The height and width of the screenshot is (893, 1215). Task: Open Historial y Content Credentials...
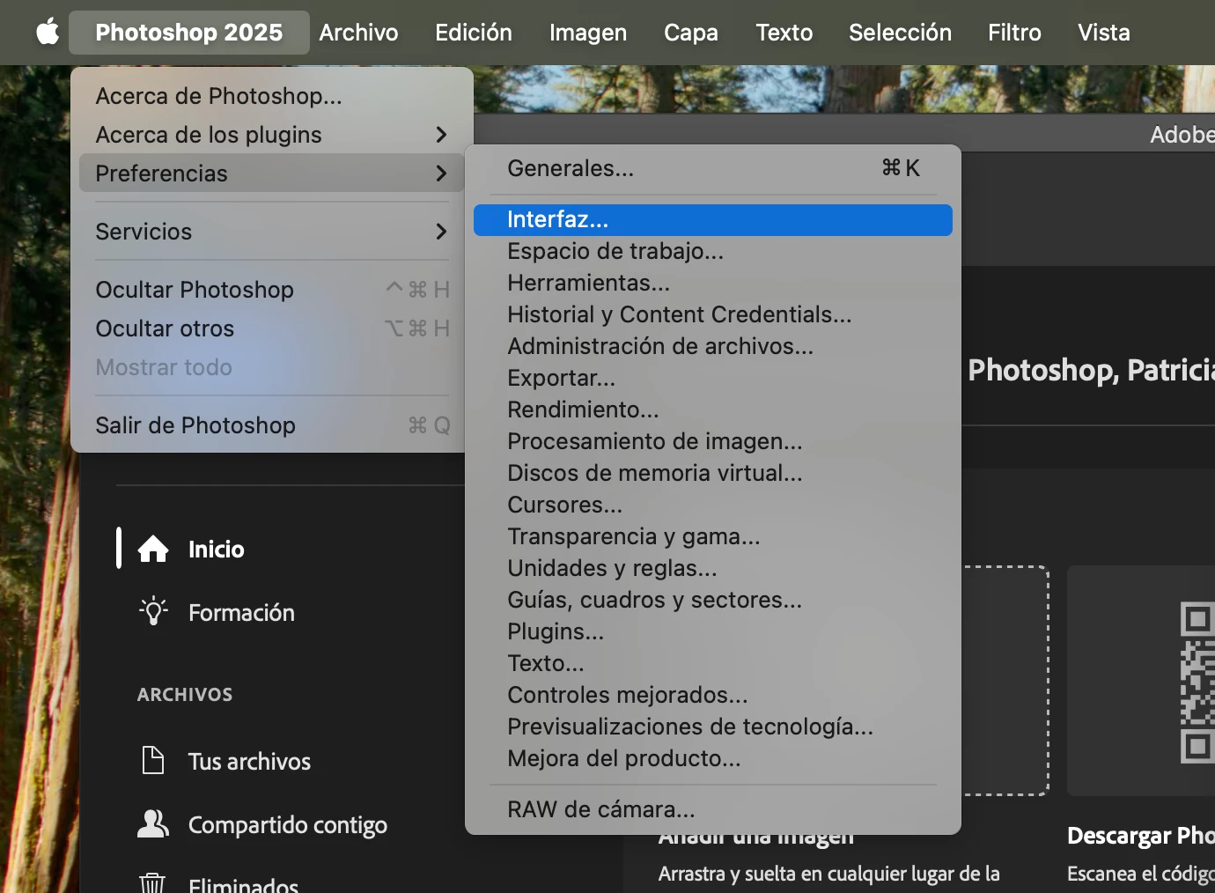tap(713, 314)
